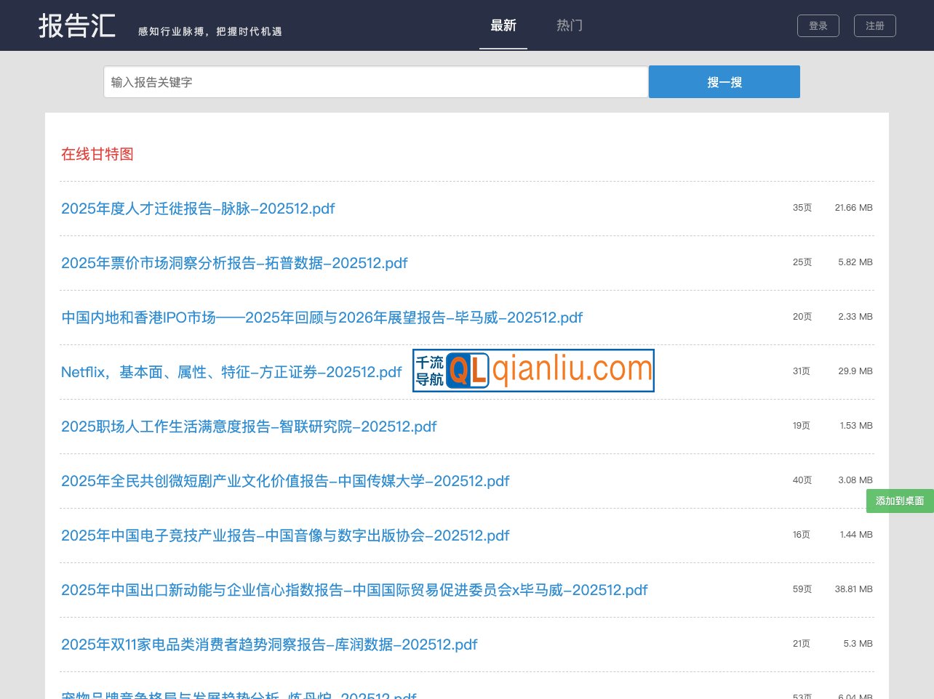Click the 搜一搜 search button
The height and width of the screenshot is (699, 934).
pyautogui.click(x=724, y=82)
